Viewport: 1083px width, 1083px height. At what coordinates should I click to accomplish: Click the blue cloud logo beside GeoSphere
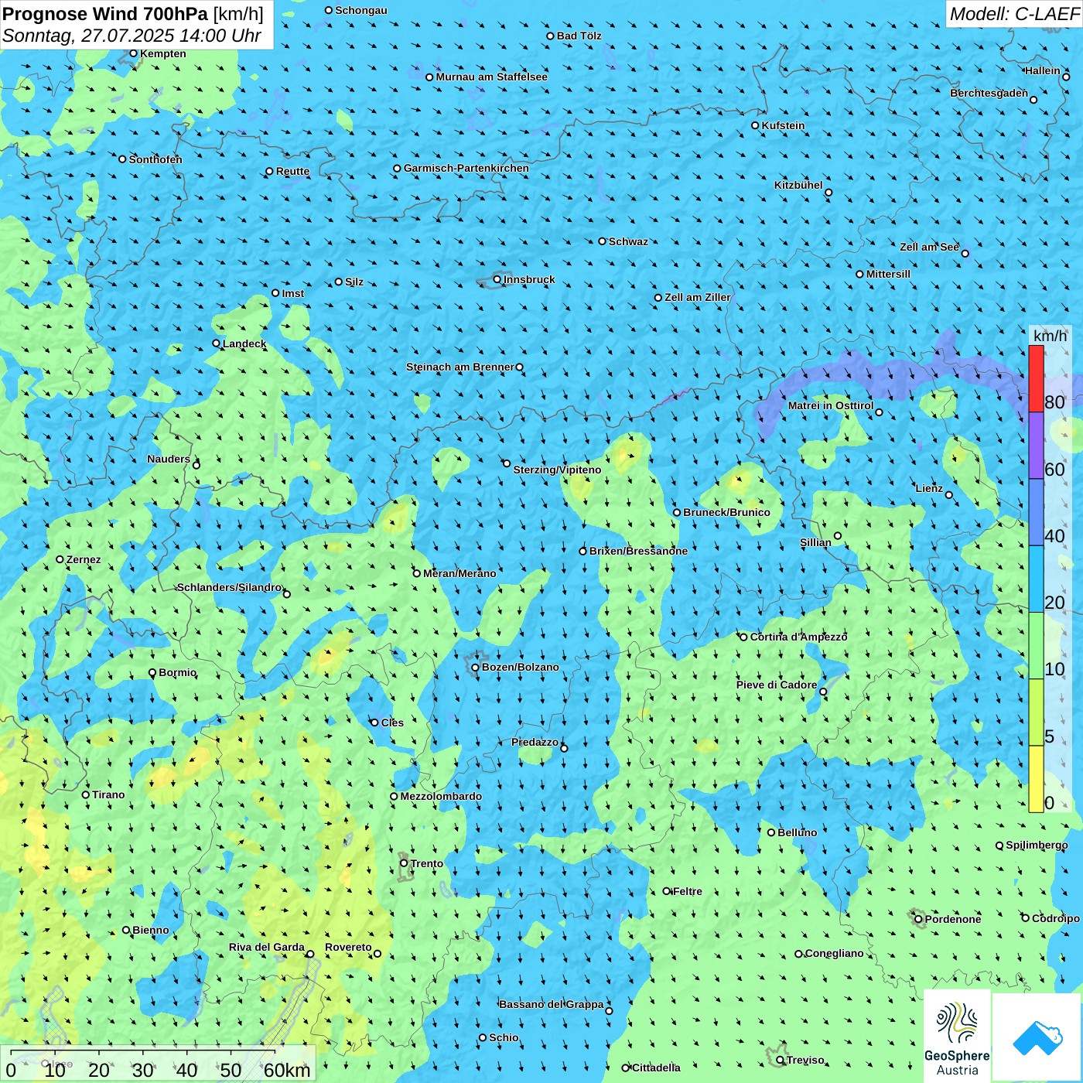pyautogui.click(x=1037, y=1037)
